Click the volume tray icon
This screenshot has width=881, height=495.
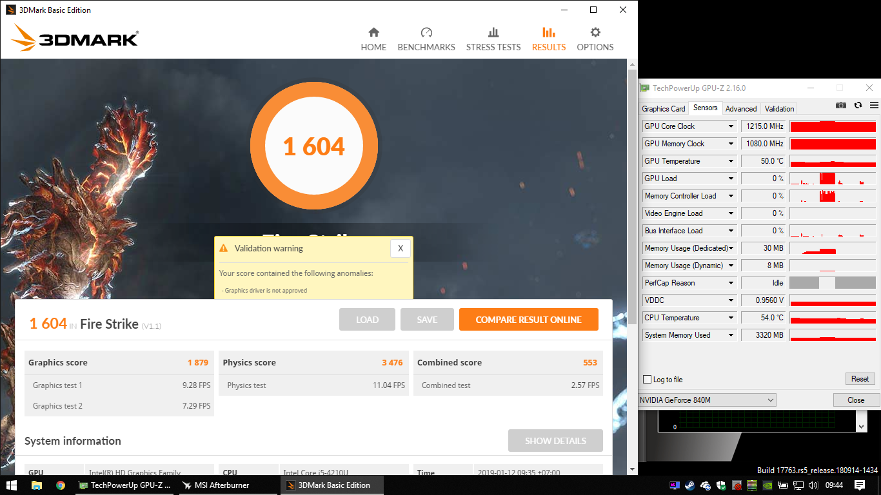click(x=813, y=485)
